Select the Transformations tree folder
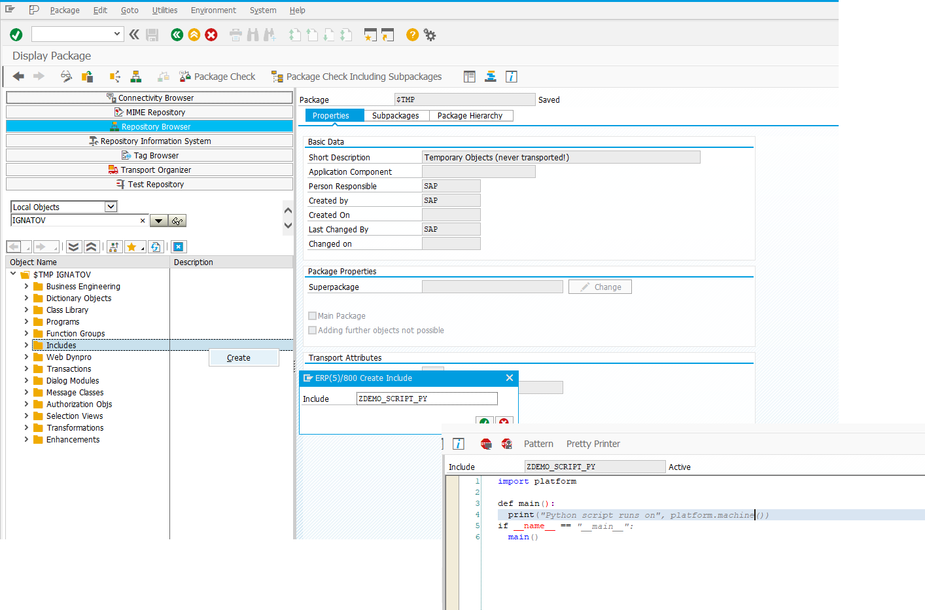The width and height of the screenshot is (925, 610). pos(75,427)
